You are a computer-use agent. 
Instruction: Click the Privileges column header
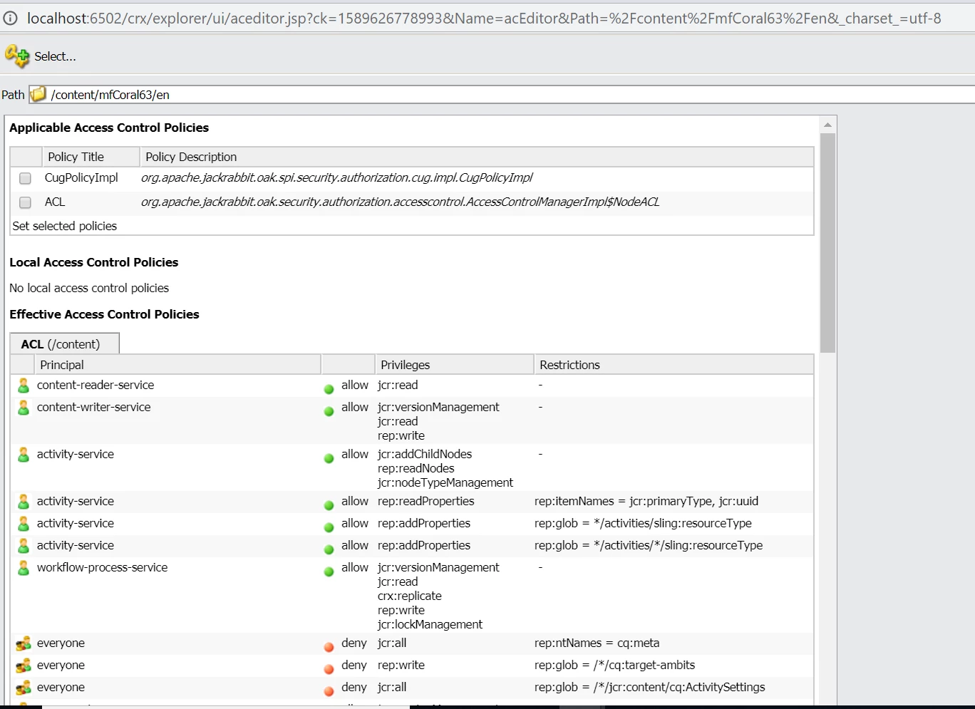[454, 364]
